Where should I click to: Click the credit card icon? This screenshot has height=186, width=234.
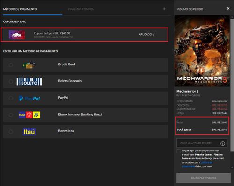point(29,65)
